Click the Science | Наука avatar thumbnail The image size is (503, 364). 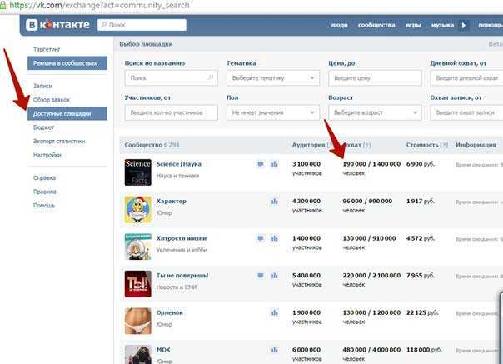[138, 172]
